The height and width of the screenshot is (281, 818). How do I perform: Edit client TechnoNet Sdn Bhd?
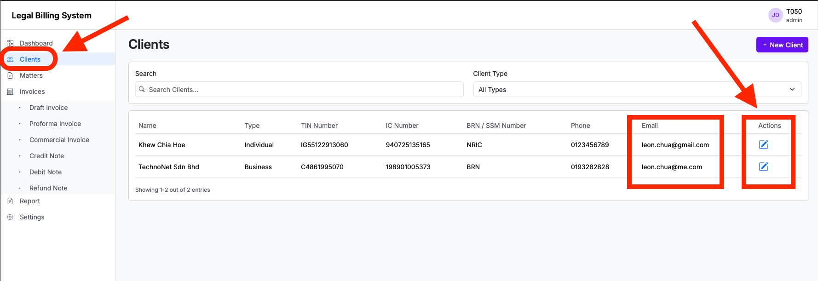pyautogui.click(x=763, y=166)
